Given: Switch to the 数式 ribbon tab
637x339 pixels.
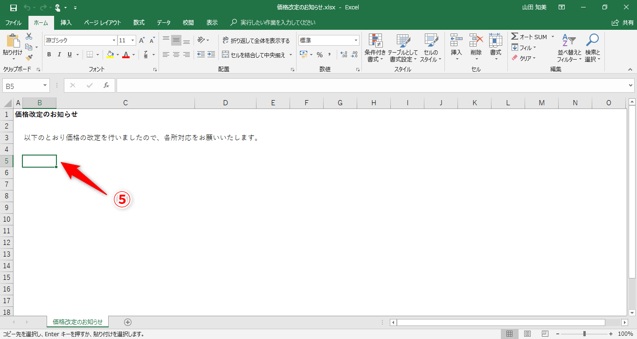Looking at the screenshot, I should pyautogui.click(x=139, y=22).
